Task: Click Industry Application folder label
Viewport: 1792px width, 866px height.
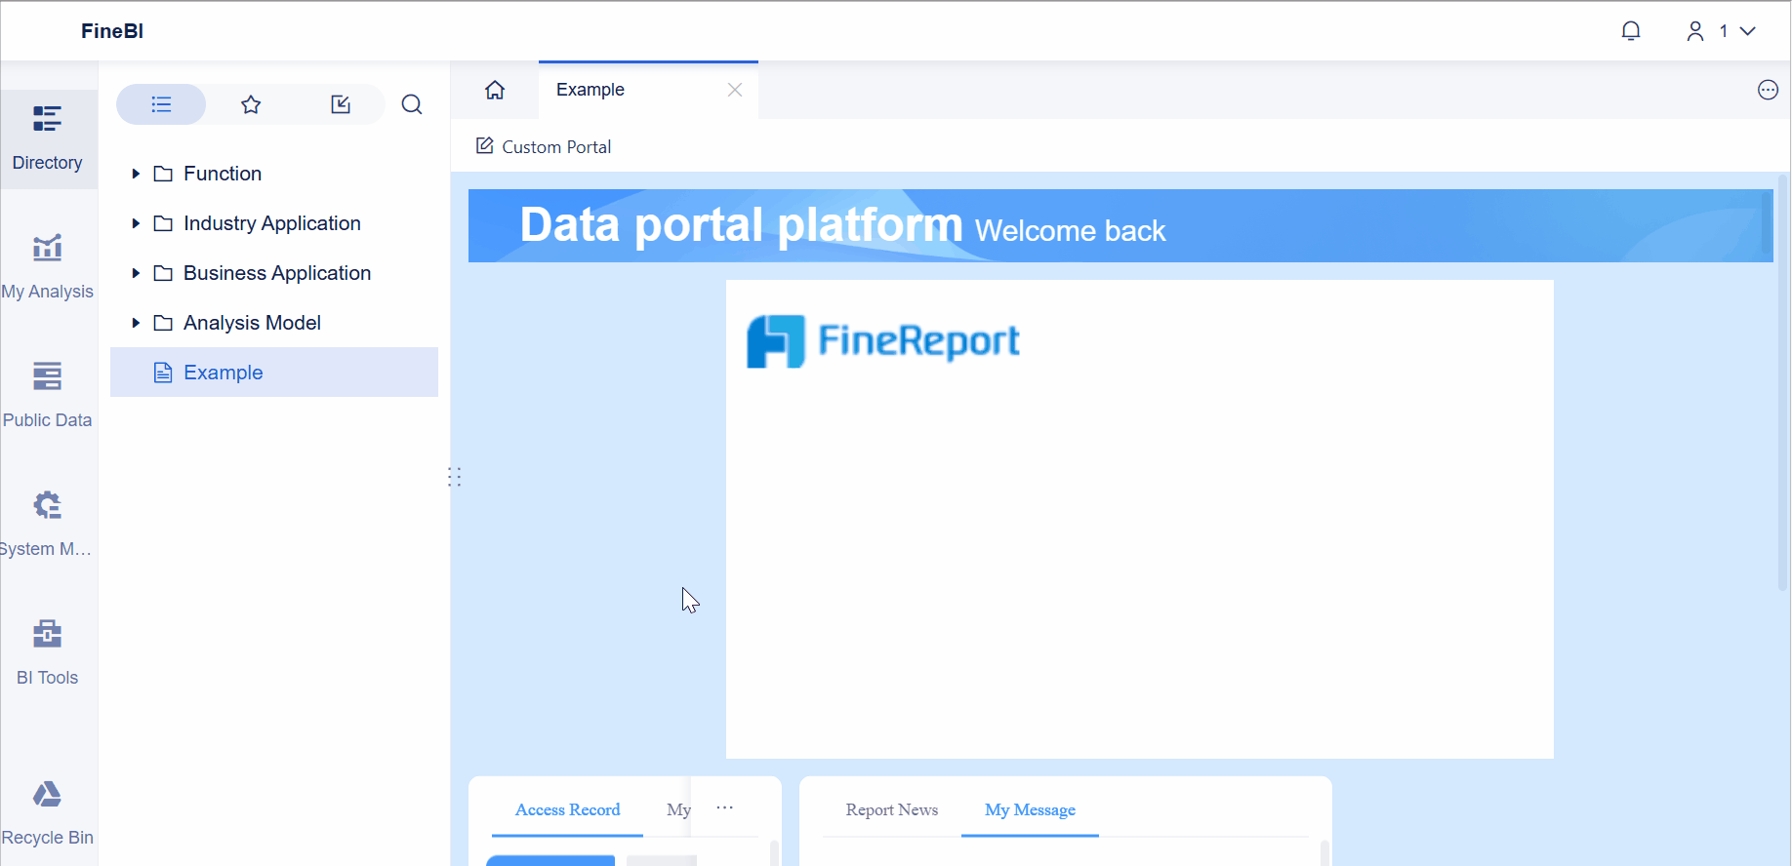Action: (x=272, y=223)
